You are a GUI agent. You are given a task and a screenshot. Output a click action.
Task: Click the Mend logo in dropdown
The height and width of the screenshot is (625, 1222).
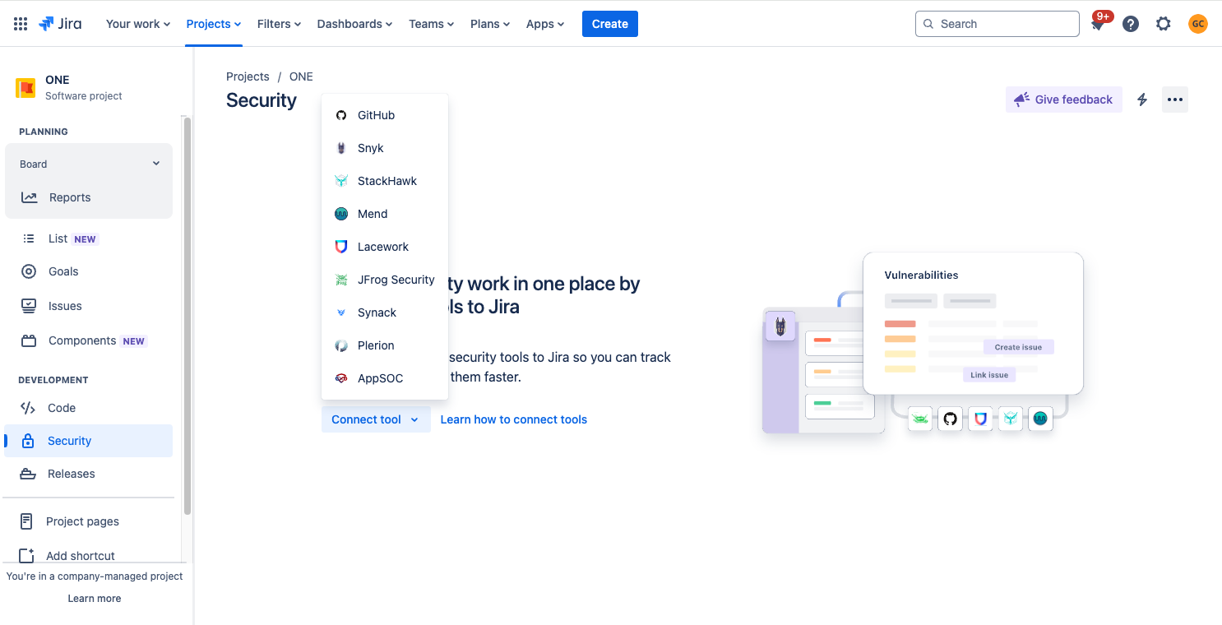341,214
